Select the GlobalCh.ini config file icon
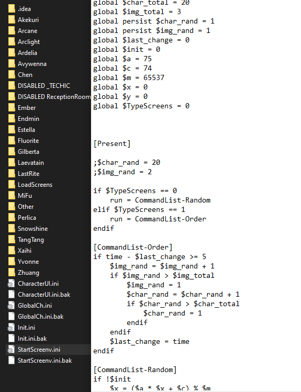The height and width of the screenshot is (392, 301). tap(11, 306)
